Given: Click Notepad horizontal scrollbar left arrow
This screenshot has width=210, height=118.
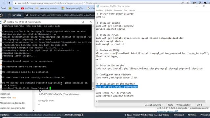Looking at the screenshot, I should click(96, 101).
